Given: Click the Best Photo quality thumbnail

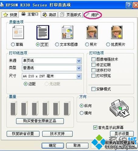Looking at the screenshot, I should 117,32.
